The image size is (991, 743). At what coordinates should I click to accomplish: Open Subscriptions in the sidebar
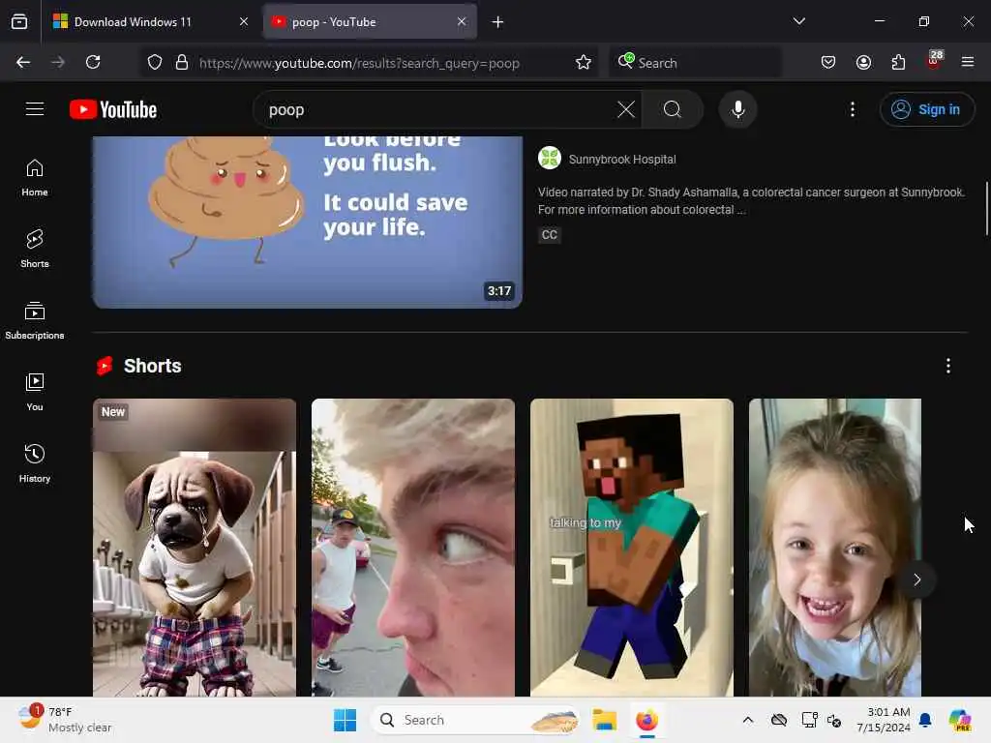click(35, 320)
